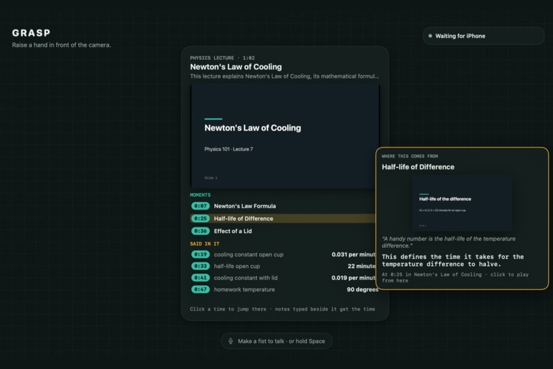
Task: Click the Waiting for iPhone status dot
Action: (430, 36)
